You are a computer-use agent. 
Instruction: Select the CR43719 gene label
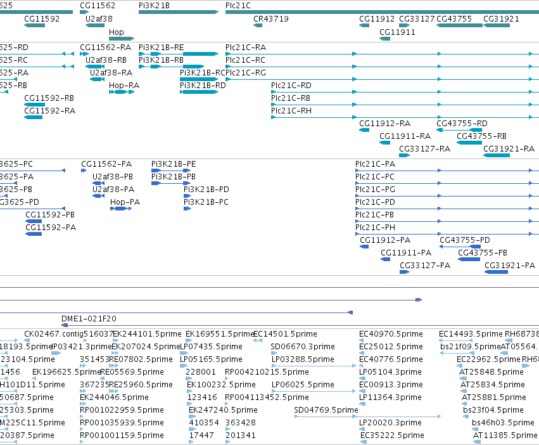click(x=271, y=18)
